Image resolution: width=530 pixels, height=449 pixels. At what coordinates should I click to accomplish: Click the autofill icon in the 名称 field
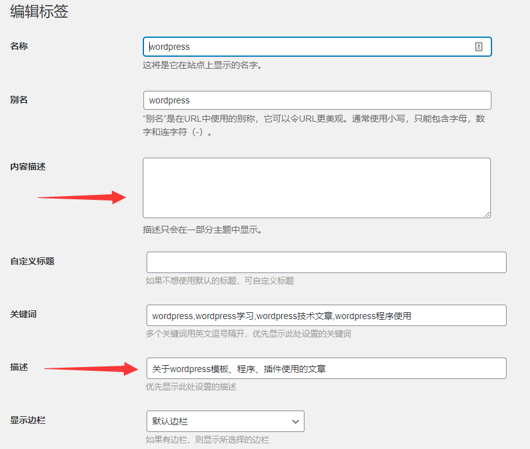pyautogui.click(x=479, y=47)
